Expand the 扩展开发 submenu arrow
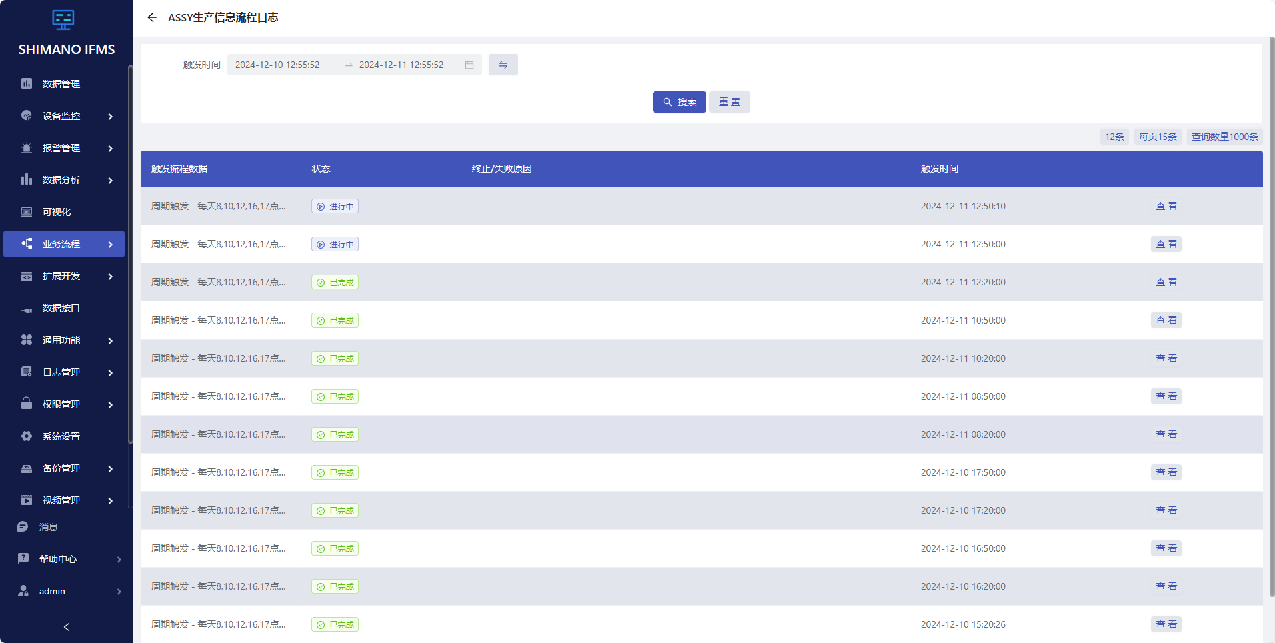 111,276
